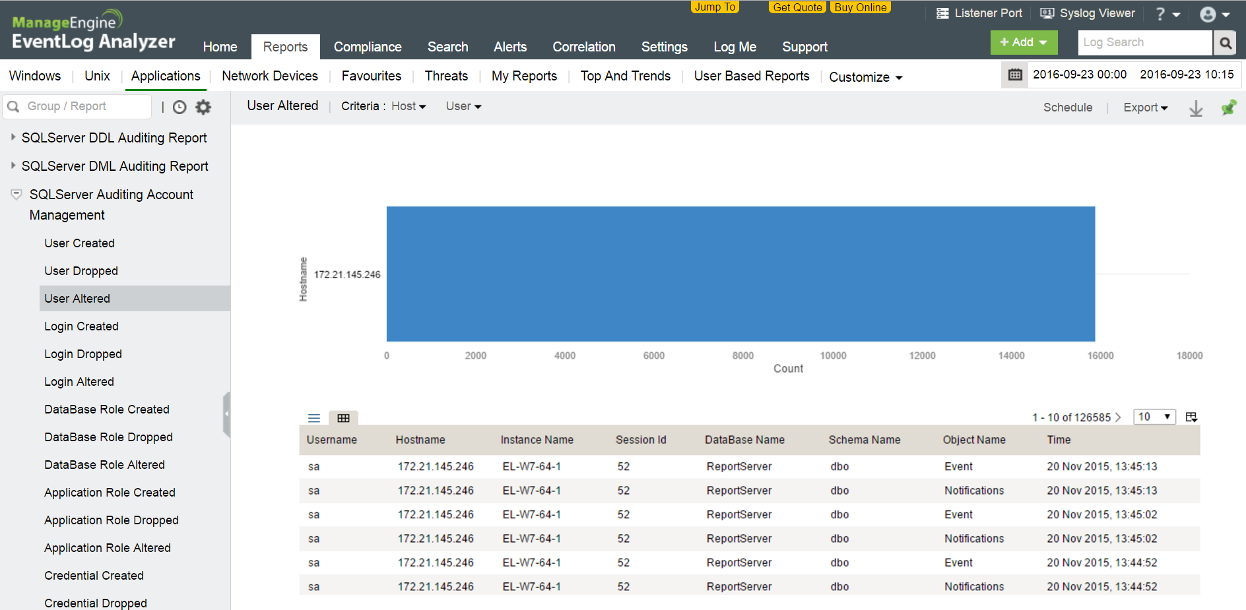Image resolution: width=1246 pixels, height=610 pixels.
Task: Switch to grid table view
Action: (343, 418)
